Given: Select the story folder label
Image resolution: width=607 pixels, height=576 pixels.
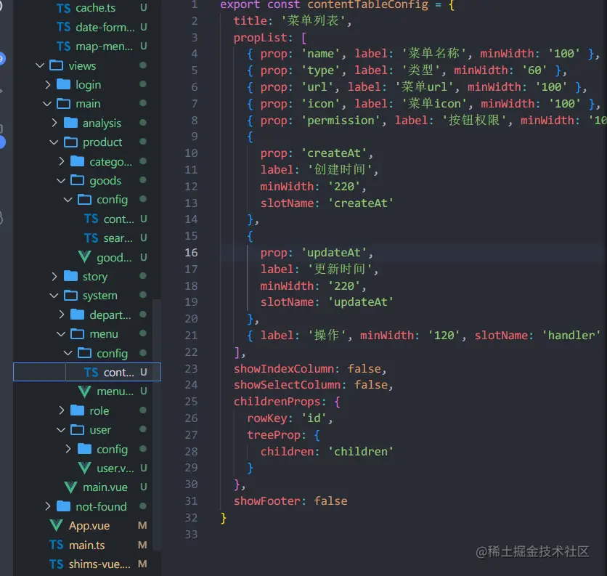Looking at the screenshot, I should [95, 276].
